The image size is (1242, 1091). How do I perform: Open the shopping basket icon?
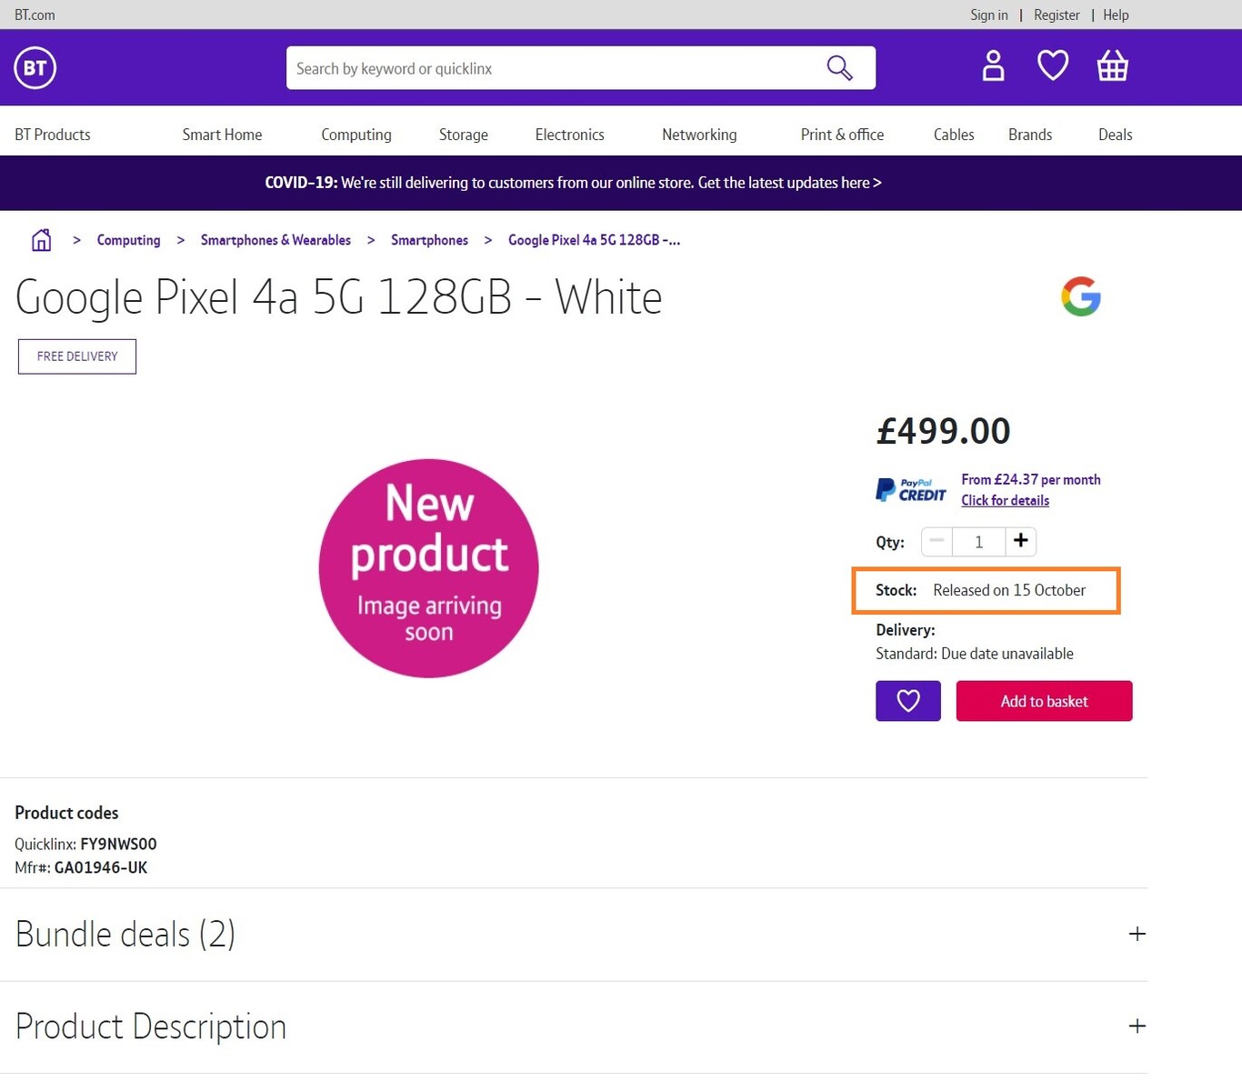(1112, 66)
